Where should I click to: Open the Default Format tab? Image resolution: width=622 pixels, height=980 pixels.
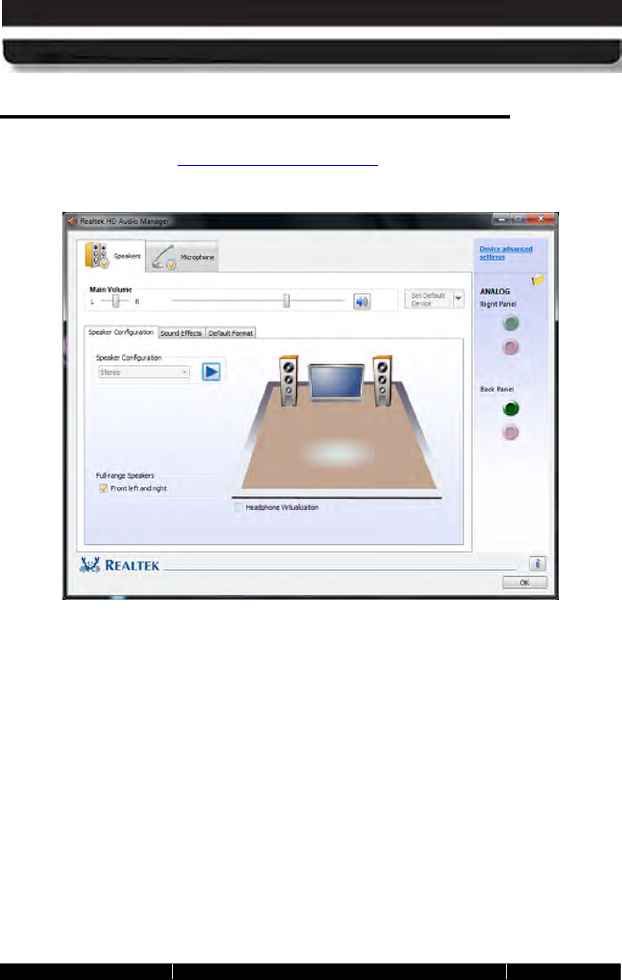click(x=231, y=333)
